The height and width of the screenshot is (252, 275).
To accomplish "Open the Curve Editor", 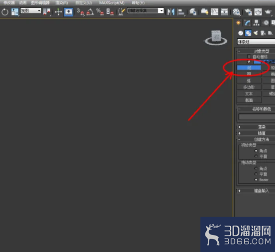I will point(214,12).
